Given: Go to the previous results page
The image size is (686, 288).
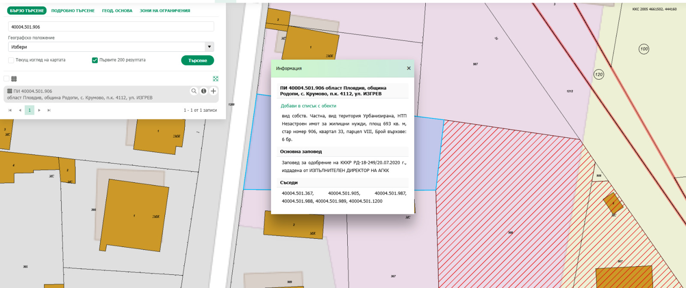Looking at the screenshot, I should pyautogui.click(x=20, y=110).
